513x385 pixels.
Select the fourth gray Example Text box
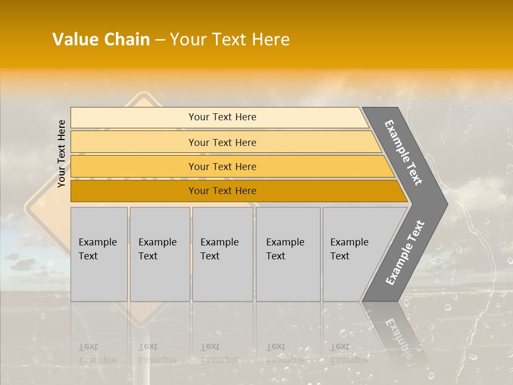click(288, 254)
